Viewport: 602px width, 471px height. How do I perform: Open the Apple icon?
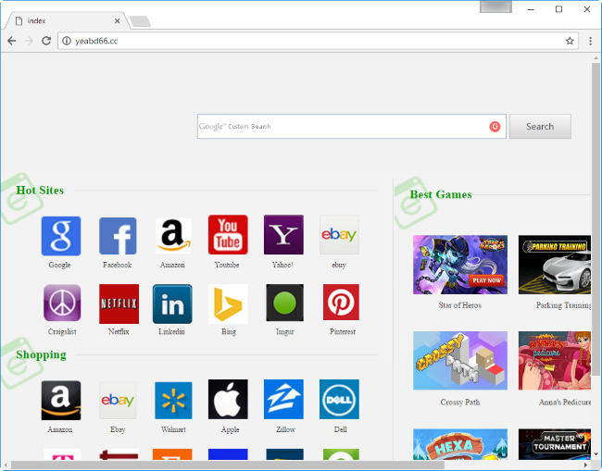click(228, 399)
